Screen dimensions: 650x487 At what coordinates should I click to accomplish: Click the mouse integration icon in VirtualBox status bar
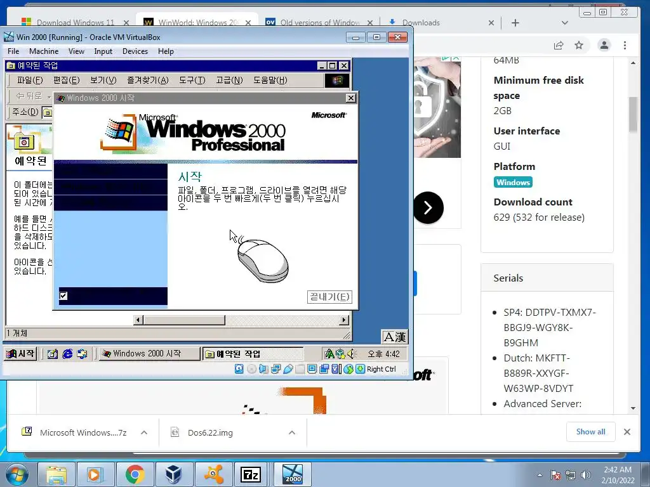point(348,369)
